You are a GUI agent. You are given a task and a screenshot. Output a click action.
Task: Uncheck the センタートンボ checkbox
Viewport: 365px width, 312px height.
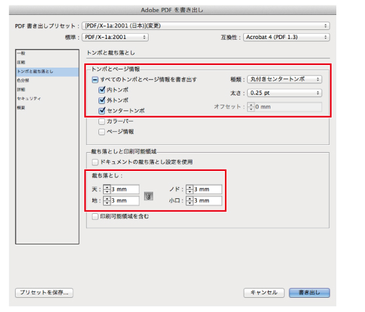coord(102,110)
